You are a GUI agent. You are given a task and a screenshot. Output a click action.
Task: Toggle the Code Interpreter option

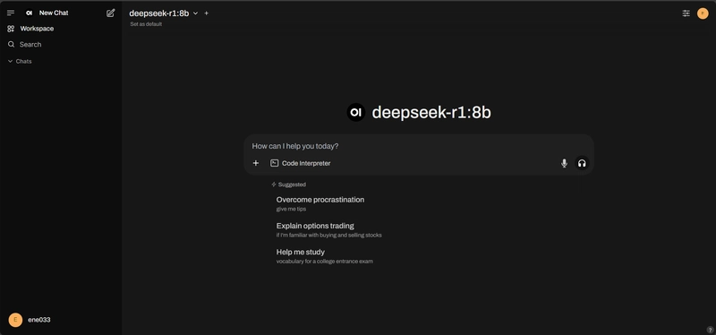(301, 163)
